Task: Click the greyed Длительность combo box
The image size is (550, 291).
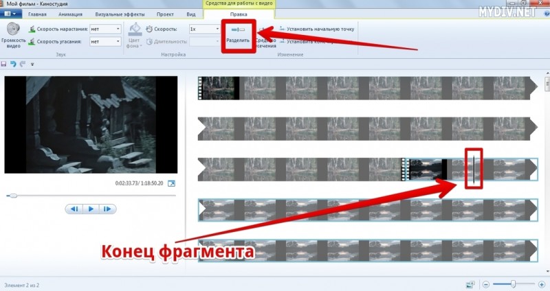Action: click(x=204, y=41)
